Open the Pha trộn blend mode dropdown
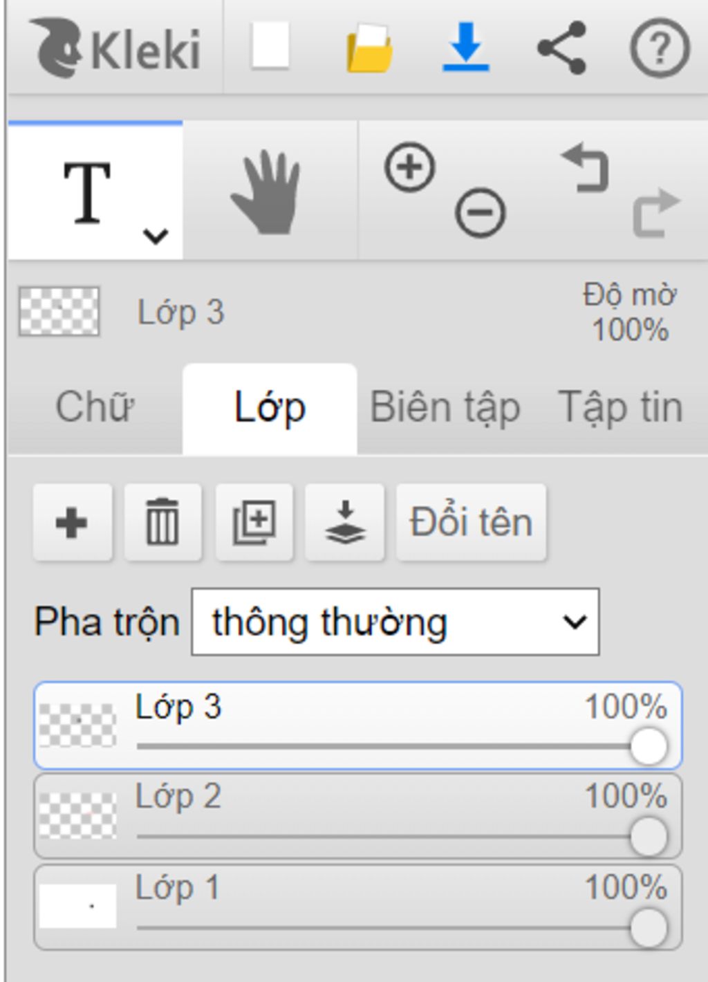 395,622
